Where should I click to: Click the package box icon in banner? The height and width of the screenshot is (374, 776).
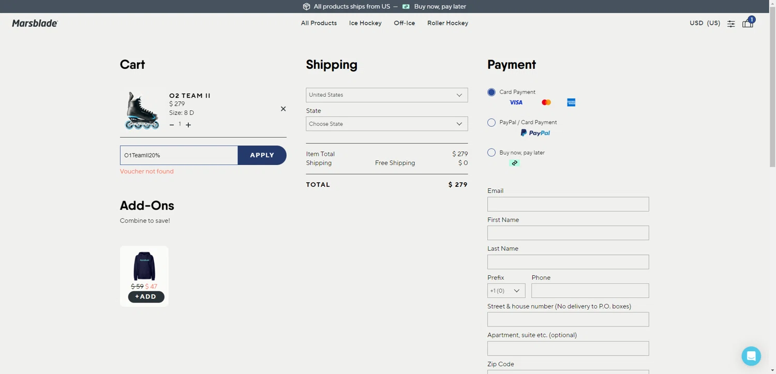pyautogui.click(x=306, y=7)
